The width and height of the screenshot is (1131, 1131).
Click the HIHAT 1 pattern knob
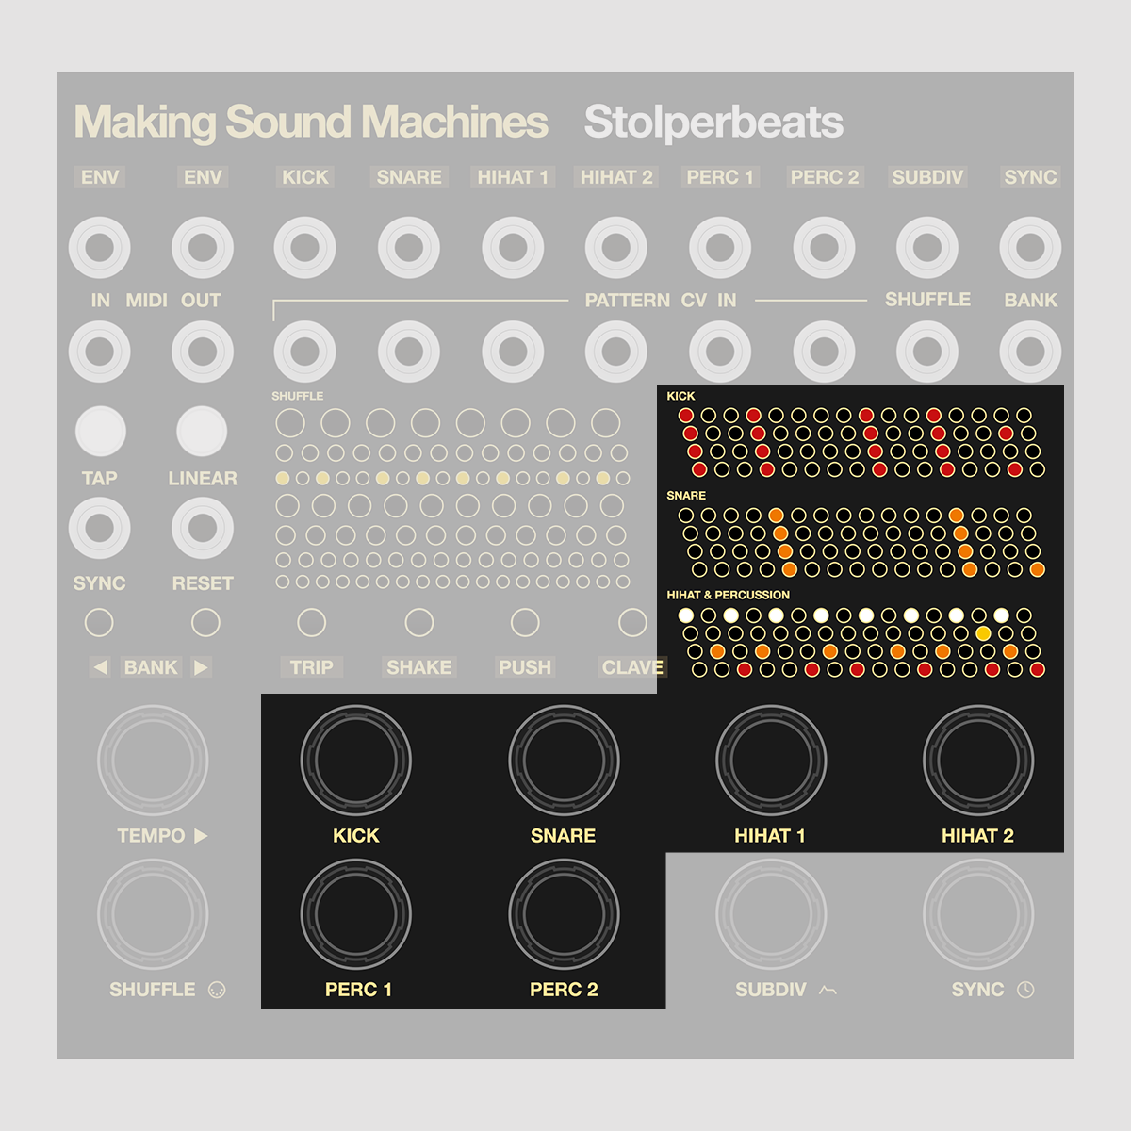tap(771, 760)
